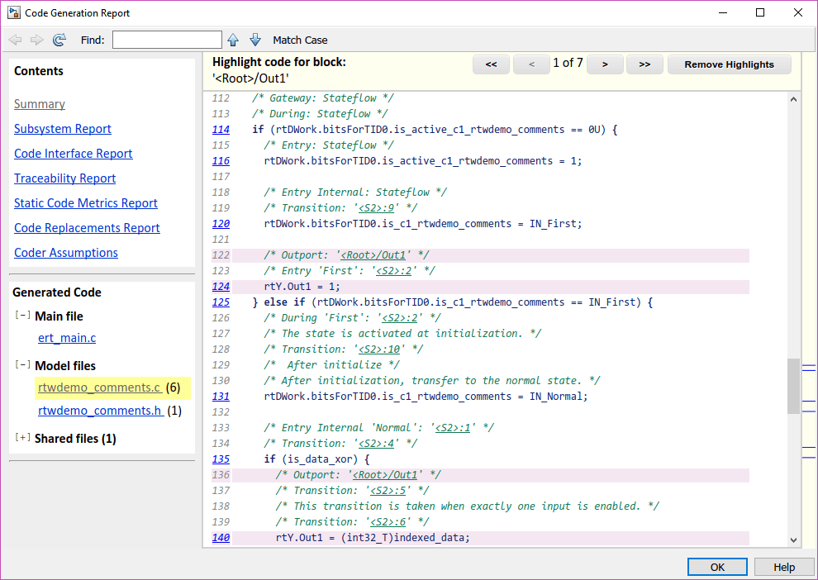This screenshot has width=818, height=580.
Task: Collapse the Model files section
Action: coord(23,366)
